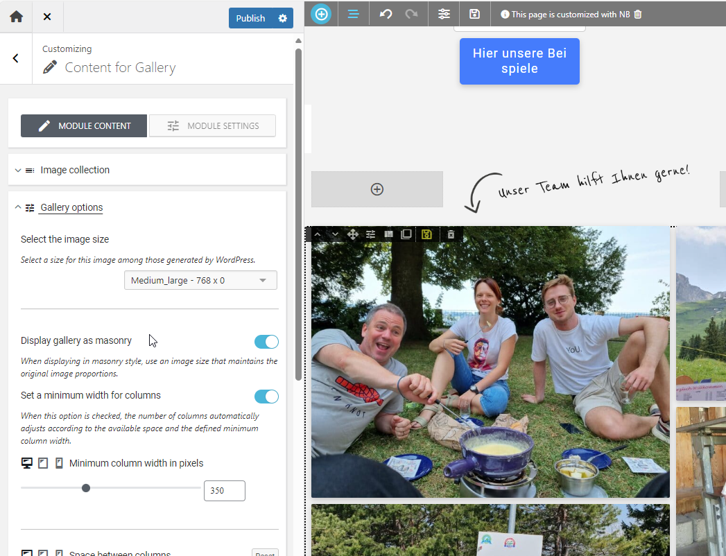Click the Content for Gallery title
The image size is (726, 556).
121,67
